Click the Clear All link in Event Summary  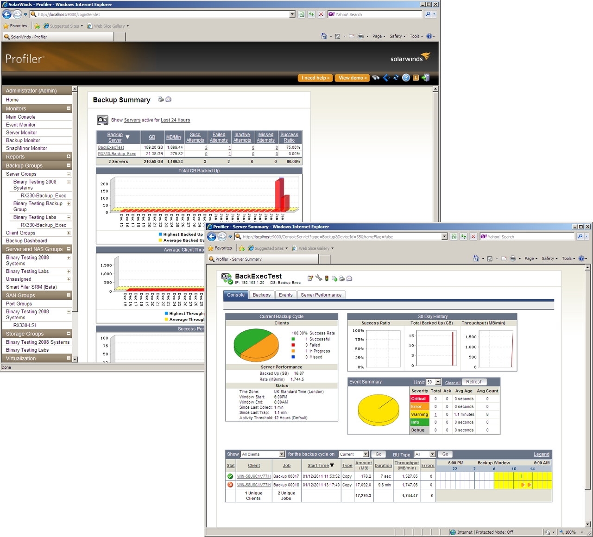(453, 383)
